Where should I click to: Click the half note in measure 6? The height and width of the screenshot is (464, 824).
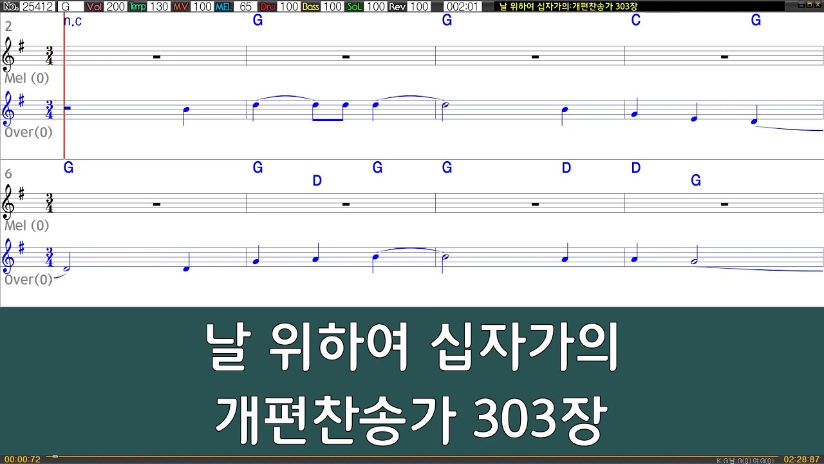pos(68,261)
